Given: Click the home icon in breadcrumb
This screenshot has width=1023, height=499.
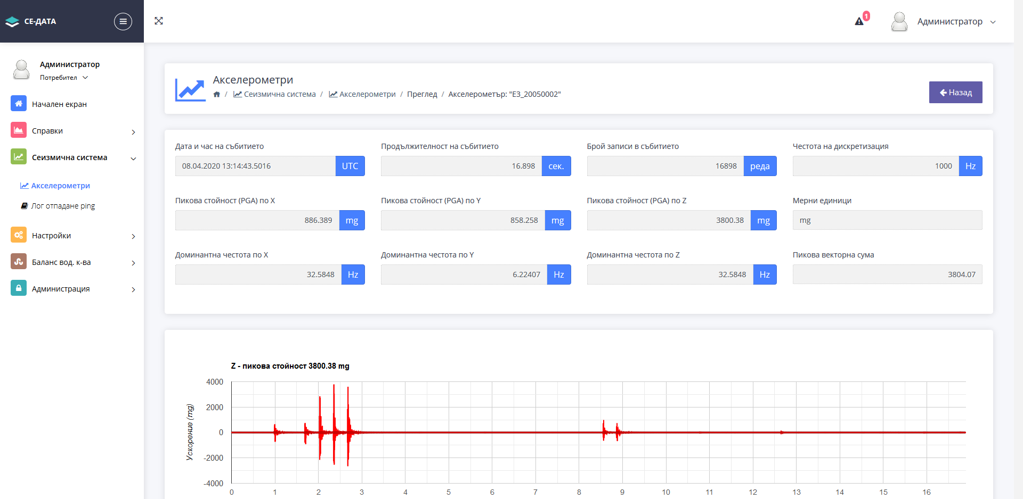Looking at the screenshot, I should pos(217,94).
